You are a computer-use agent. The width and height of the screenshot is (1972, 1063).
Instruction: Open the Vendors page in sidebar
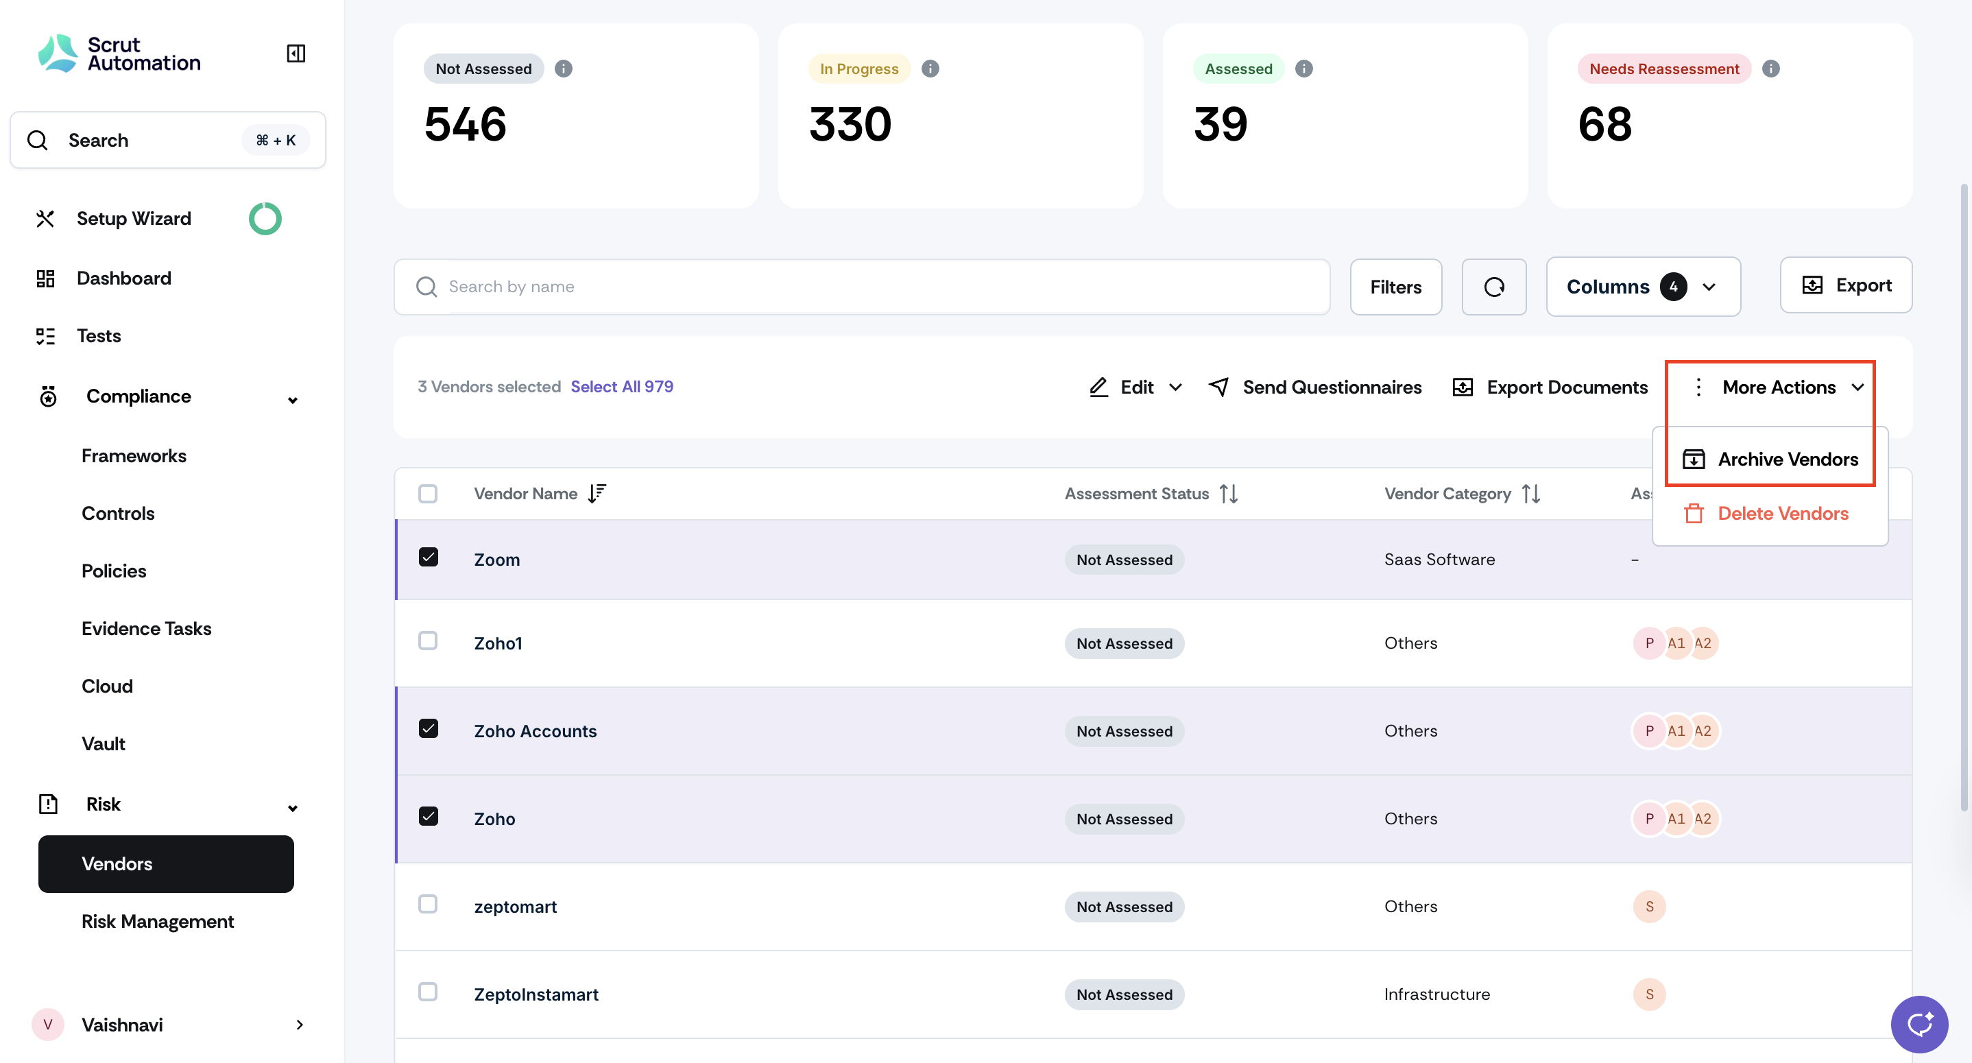pos(165,863)
